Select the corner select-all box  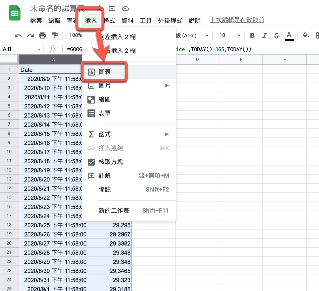[x=9, y=60]
